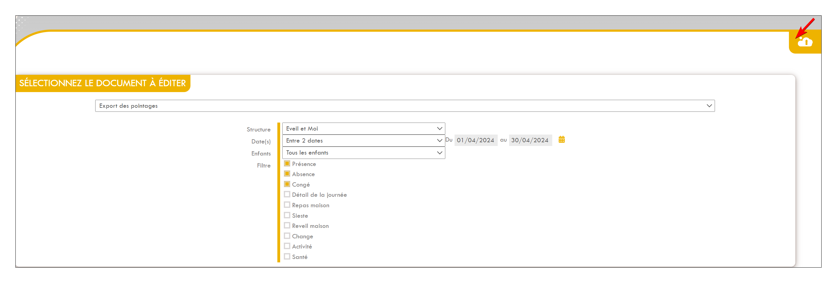837x283 pixels.
Task: Enable the Détail de la journée checkbox
Action: pyautogui.click(x=287, y=194)
